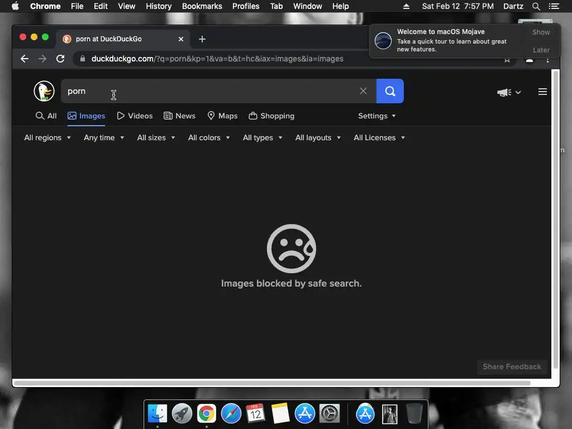572x429 pixels.
Task: Expand the All types filter
Action: pyautogui.click(x=263, y=137)
